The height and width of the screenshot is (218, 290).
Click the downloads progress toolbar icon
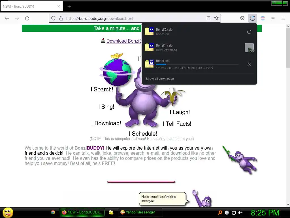[252, 18]
